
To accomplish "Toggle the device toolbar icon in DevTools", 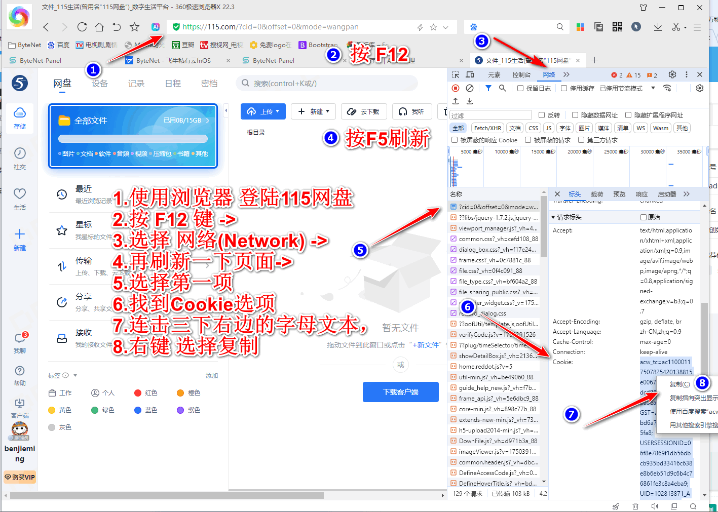I will point(470,74).
